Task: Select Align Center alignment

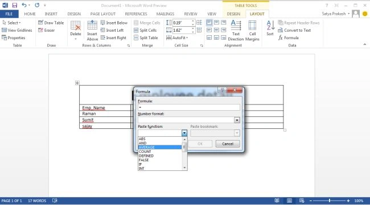Action: coord(216,30)
